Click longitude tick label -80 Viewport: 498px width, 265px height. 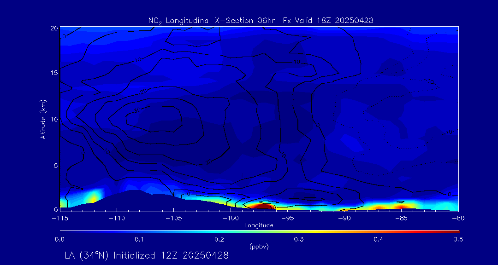458,218
